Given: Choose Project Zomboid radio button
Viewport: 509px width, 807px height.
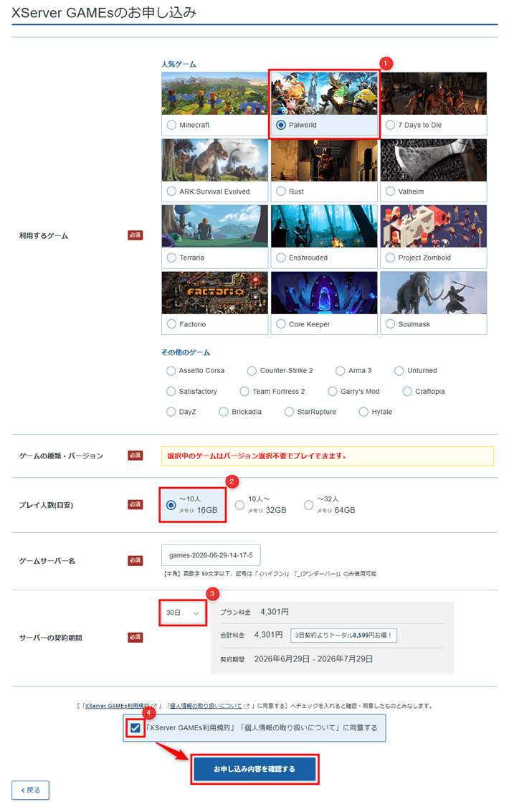Looking at the screenshot, I should 390,258.
